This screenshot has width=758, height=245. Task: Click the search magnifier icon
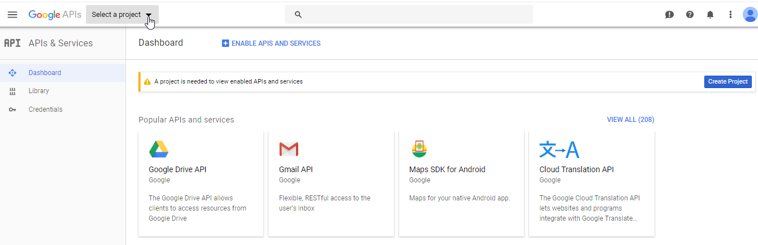(x=298, y=15)
